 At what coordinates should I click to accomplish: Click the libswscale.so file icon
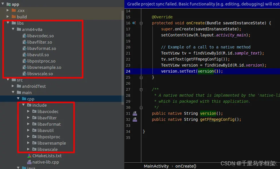click(x=24, y=73)
